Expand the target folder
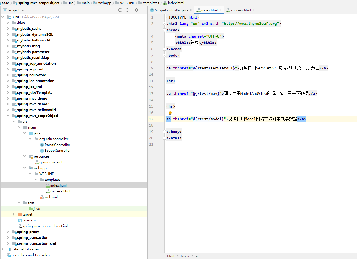Image resolution: width=357 pixels, height=259 pixels. click(14, 214)
